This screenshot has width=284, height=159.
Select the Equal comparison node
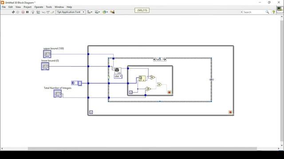(153, 77)
